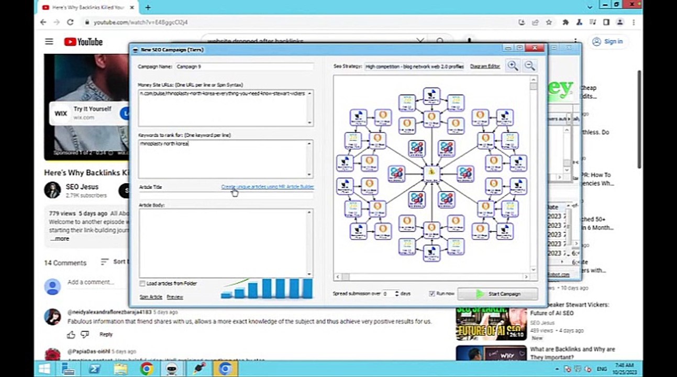Click the Article Title field
This screenshot has height=377, width=677.
click(x=226, y=194)
